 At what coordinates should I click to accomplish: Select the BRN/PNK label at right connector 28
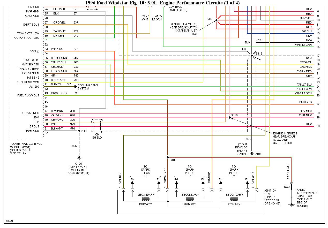[x=306, y=111]
